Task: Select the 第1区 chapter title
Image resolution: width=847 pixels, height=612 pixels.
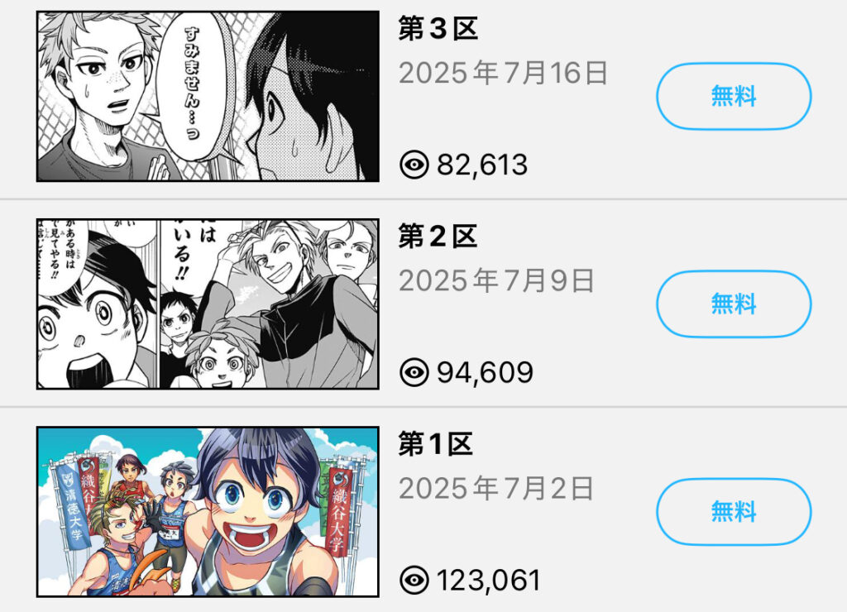Action: [x=436, y=444]
